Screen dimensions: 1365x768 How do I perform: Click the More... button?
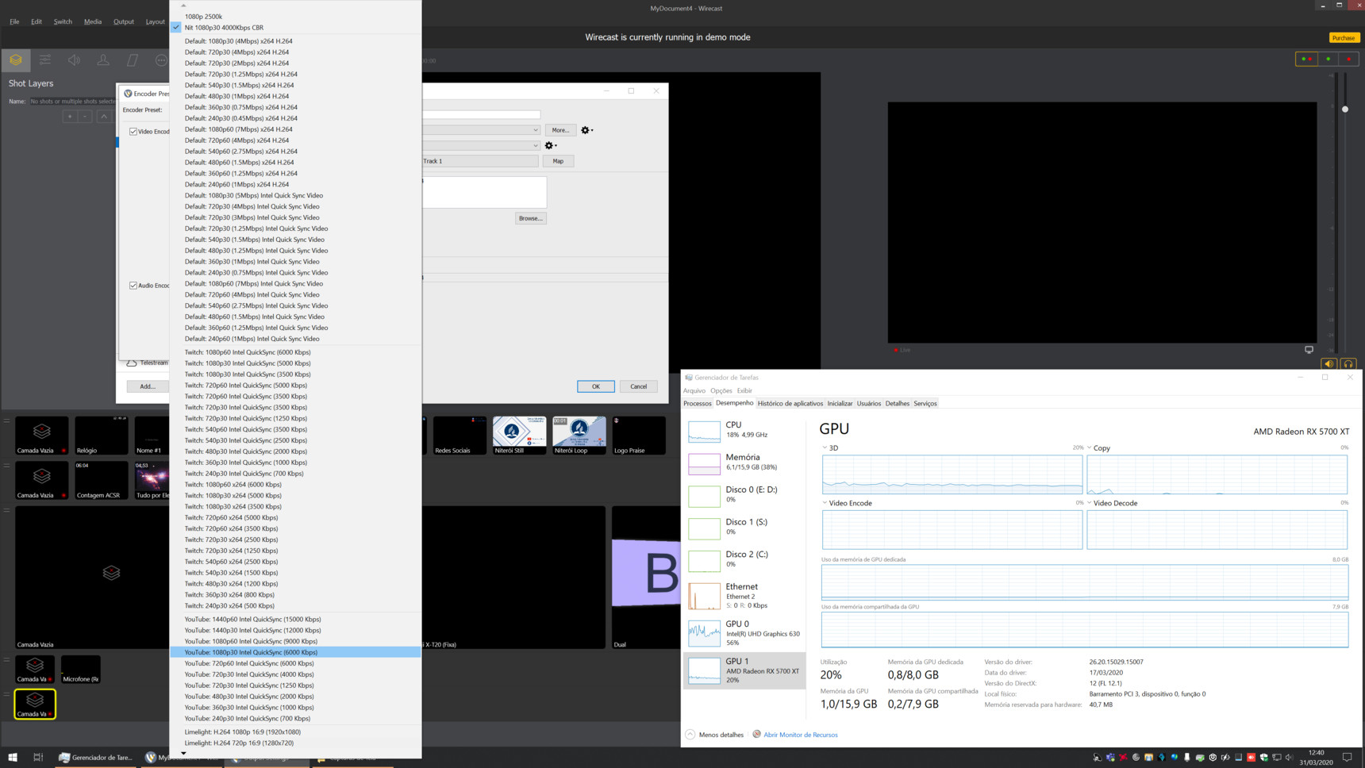pos(560,130)
